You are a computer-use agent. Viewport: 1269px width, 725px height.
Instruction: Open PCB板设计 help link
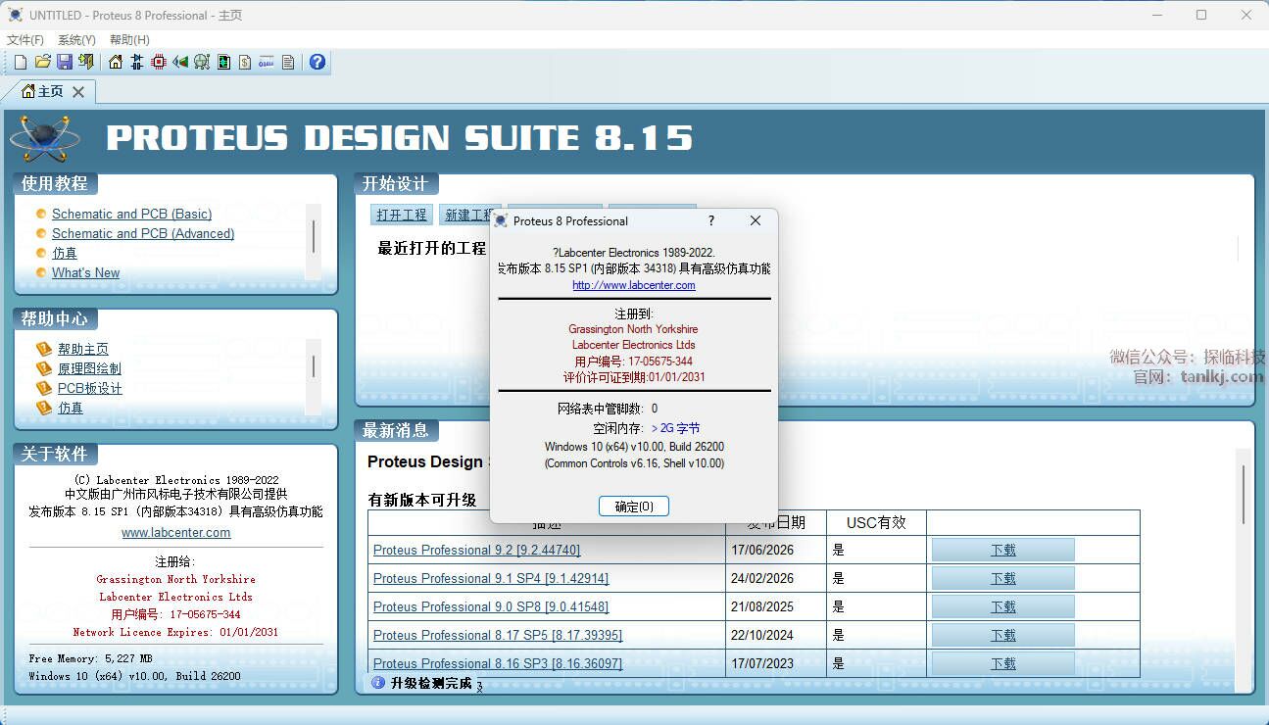[x=90, y=388]
